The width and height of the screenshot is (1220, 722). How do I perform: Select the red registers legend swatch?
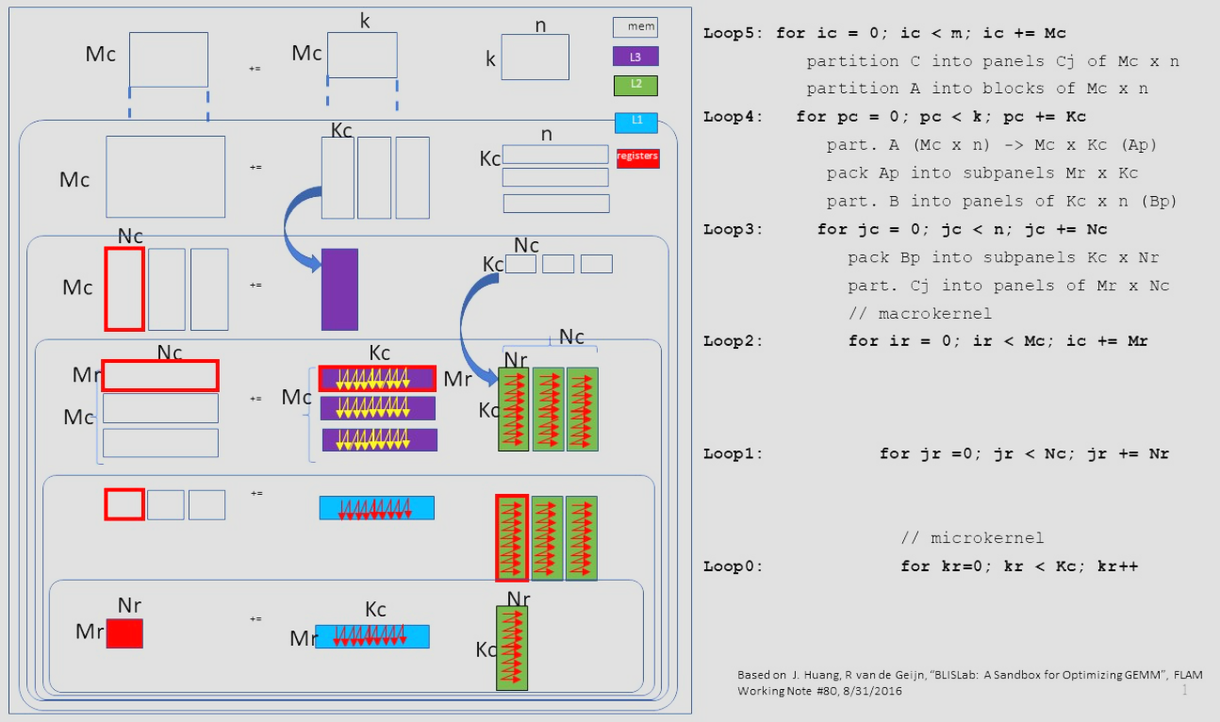(x=637, y=157)
